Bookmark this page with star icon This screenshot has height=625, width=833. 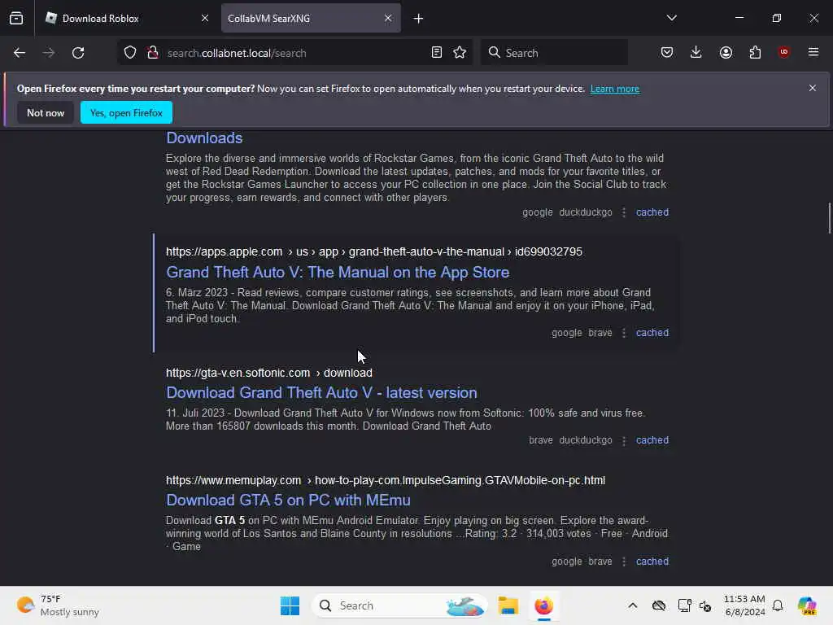click(460, 53)
